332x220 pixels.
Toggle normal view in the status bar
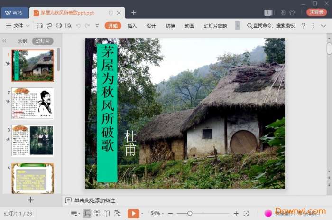(x=87, y=214)
